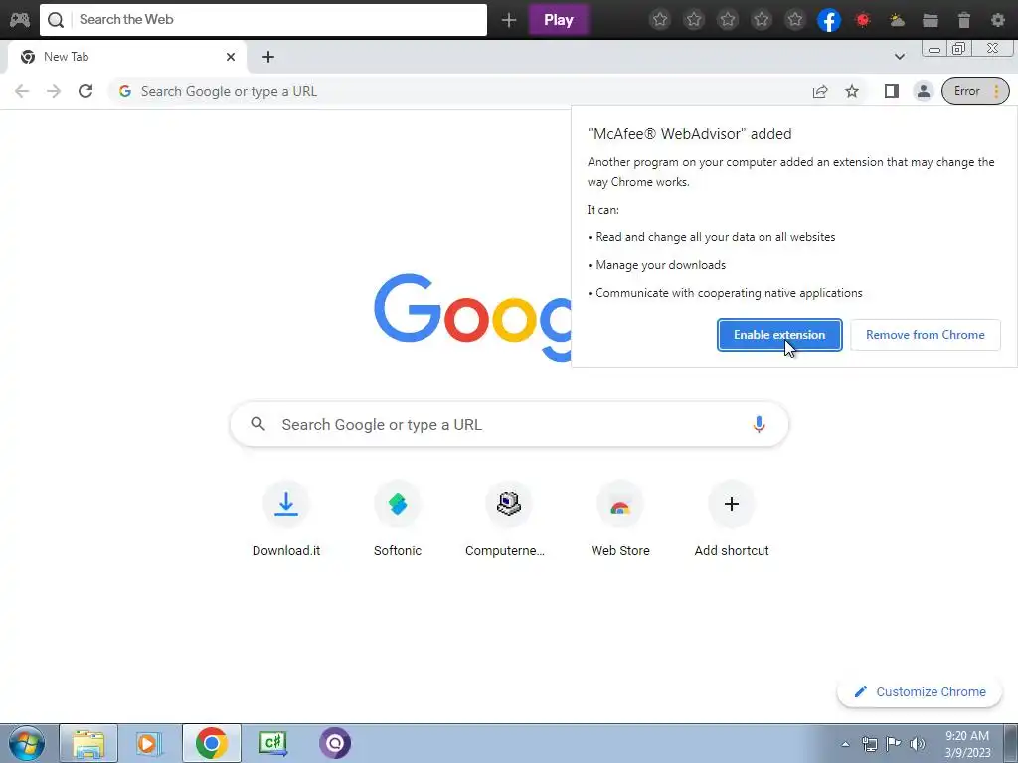1018x763 pixels.
Task: Open the Download.it shortcut
Action: [285, 519]
